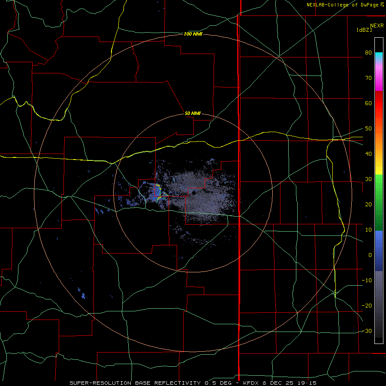Image resolution: width=386 pixels, height=386 pixels.
Task: Click the 60 dBZ scale value
Action: 368,103
